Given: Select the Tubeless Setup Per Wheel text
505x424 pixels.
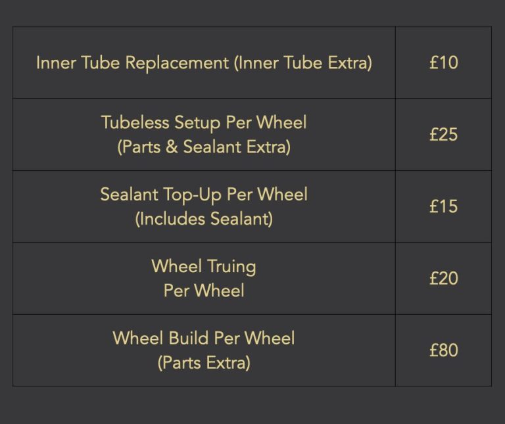Looking at the screenshot, I should click(x=204, y=123).
